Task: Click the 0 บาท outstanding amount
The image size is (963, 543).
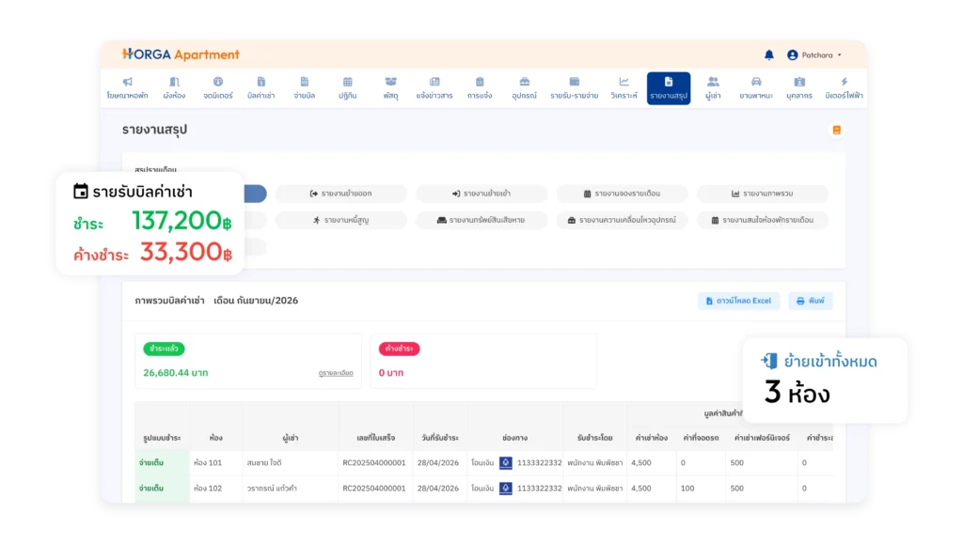Action: 391,372
